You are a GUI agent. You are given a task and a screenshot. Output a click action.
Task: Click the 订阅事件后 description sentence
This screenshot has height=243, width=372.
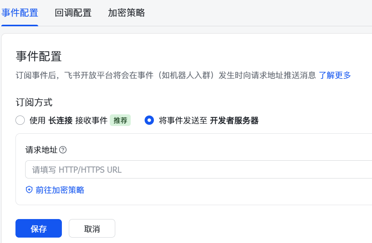click(x=166, y=75)
